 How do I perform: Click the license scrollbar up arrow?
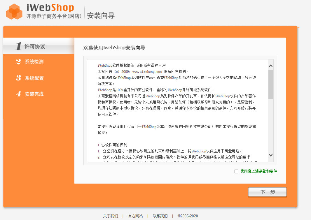(270, 66)
